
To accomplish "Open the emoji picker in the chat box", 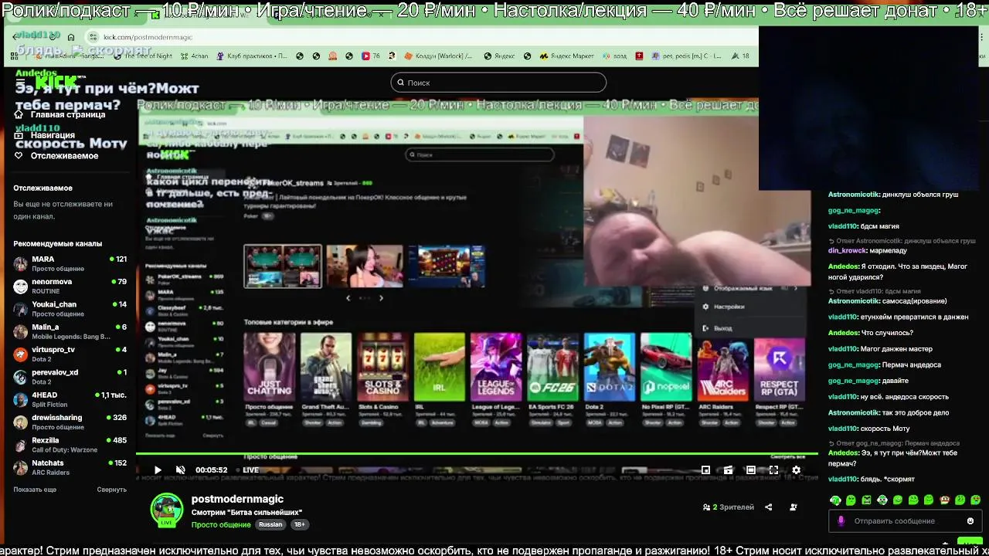I will [x=970, y=520].
